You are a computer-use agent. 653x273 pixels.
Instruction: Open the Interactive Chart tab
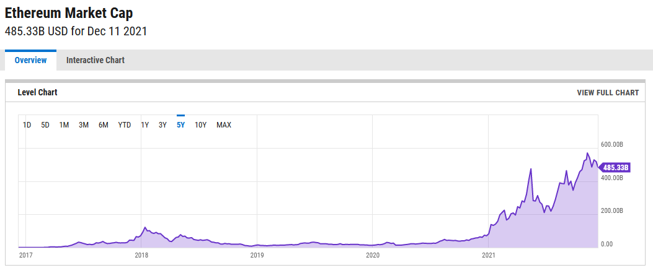[x=96, y=60]
